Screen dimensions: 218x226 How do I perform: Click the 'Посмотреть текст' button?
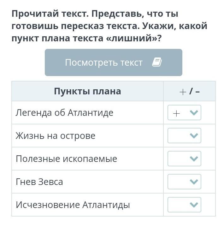point(113,62)
